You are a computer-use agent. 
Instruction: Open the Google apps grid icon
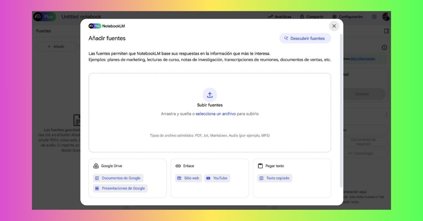tap(374, 17)
